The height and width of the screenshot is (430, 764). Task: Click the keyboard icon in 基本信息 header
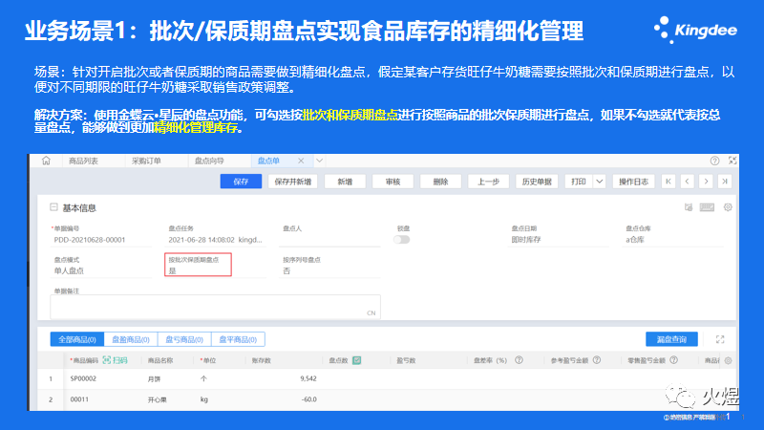(707, 207)
